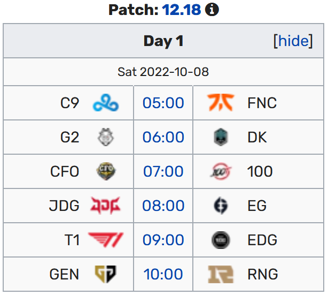
Task: Click the DWG KIA team logo
Action: pos(220,137)
